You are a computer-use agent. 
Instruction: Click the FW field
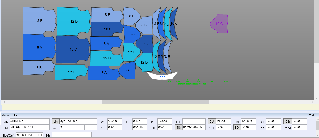pyautogui.click(x=273, y=127)
